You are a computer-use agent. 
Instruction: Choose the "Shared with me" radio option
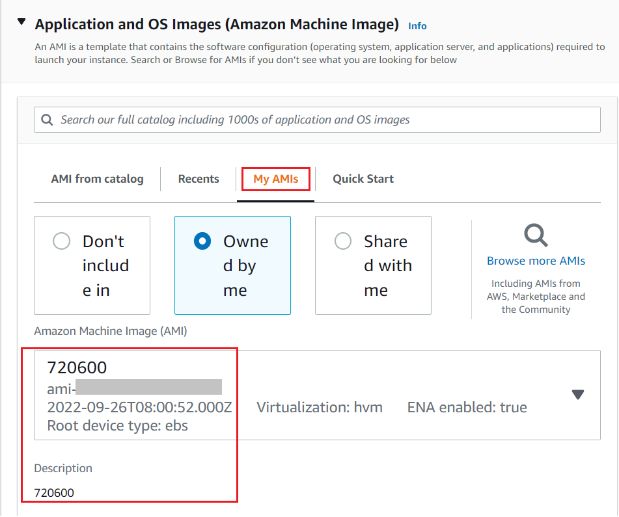[x=342, y=242]
